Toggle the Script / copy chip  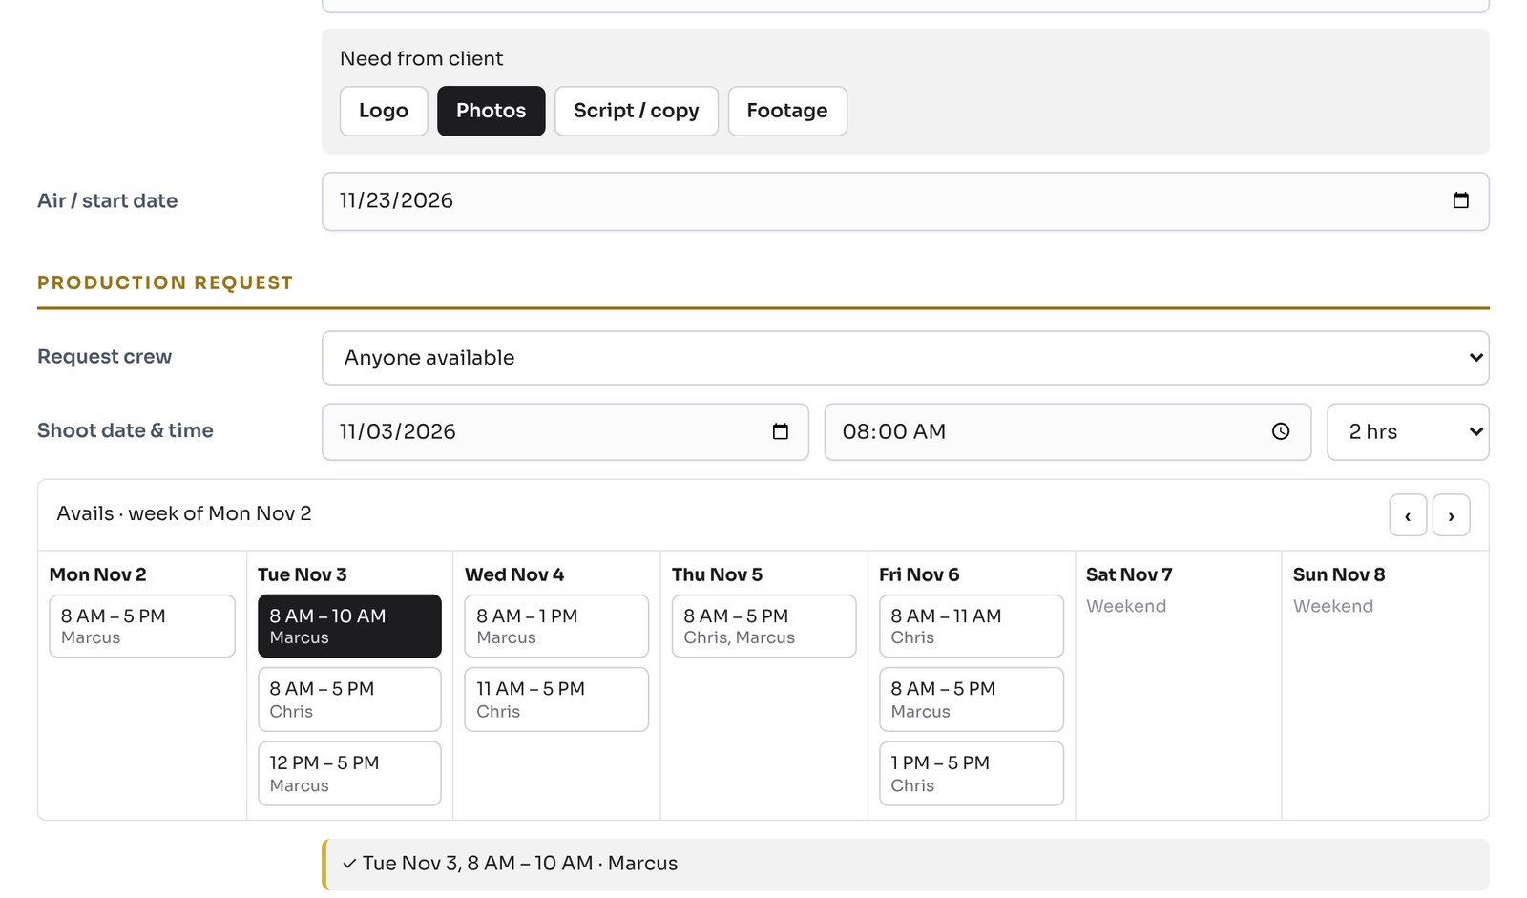636,111
